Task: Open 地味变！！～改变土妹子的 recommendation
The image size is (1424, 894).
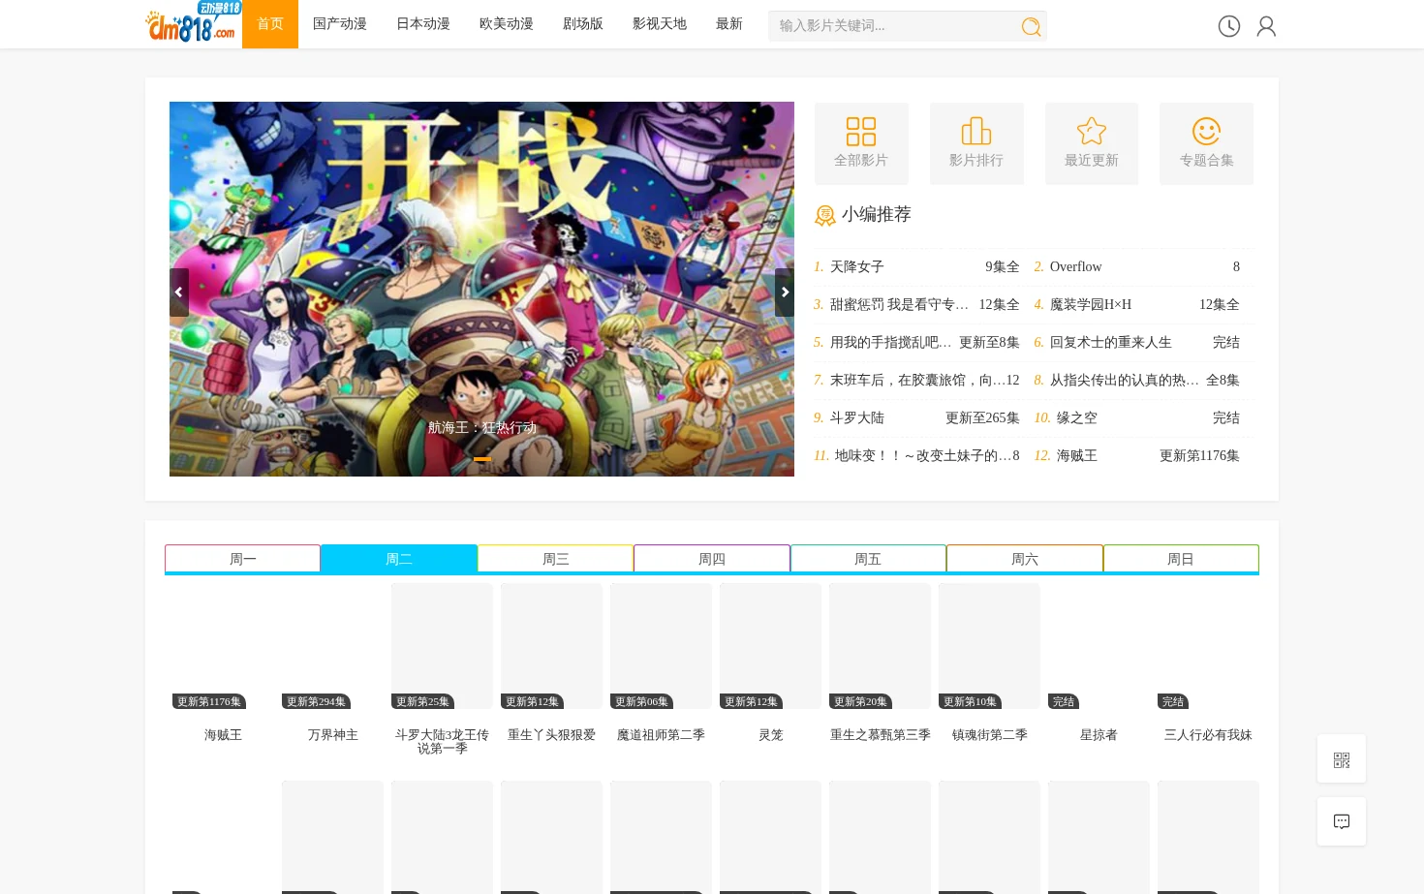Action: [923, 455]
